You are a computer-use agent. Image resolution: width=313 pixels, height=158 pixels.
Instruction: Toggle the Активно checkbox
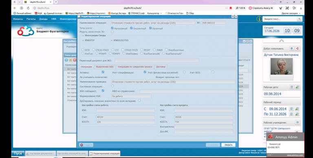pos(103,72)
